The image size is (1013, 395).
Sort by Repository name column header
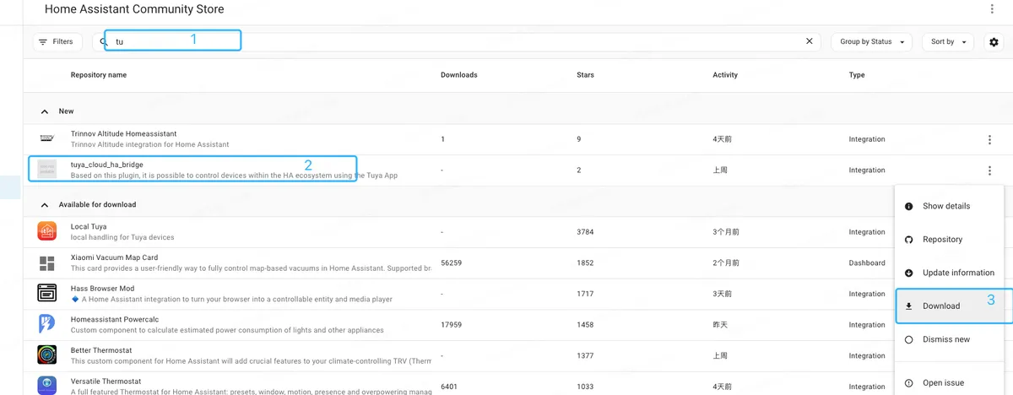click(99, 75)
